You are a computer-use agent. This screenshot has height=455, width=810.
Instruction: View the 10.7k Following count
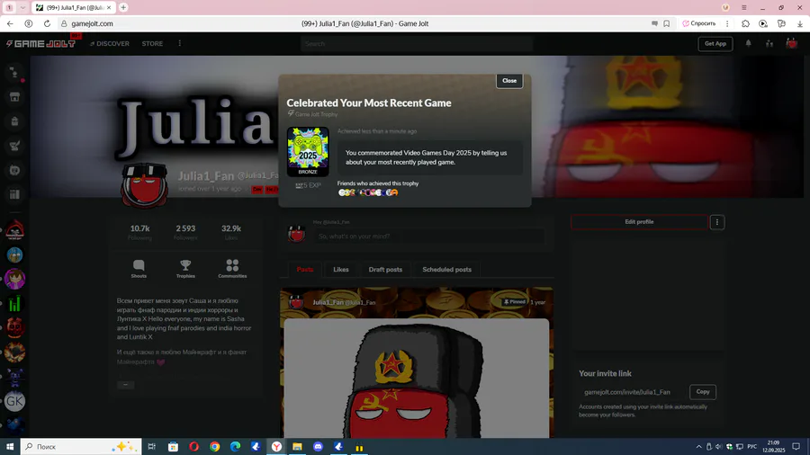139,232
